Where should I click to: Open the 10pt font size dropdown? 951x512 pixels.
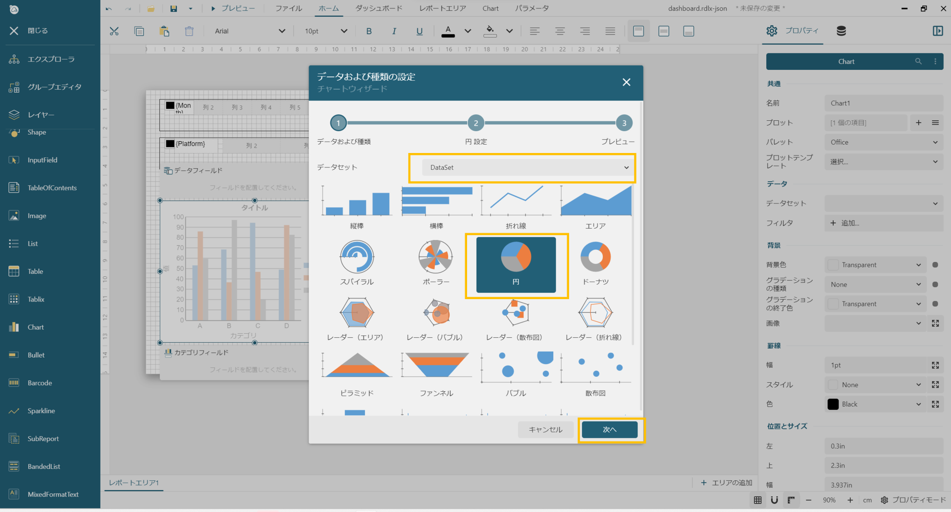325,31
